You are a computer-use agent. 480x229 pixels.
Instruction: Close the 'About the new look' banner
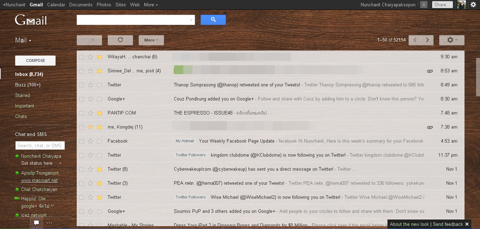tap(467, 224)
